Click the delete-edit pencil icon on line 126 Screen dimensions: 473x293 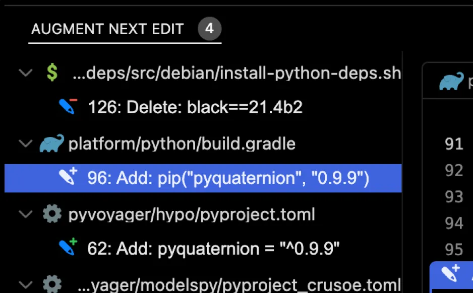68,106
